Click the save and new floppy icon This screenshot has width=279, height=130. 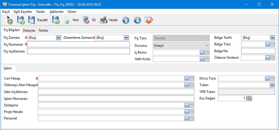point(56,20)
